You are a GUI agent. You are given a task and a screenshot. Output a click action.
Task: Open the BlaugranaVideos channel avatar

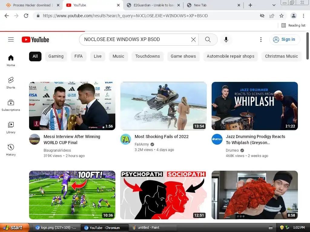click(35, 139)
